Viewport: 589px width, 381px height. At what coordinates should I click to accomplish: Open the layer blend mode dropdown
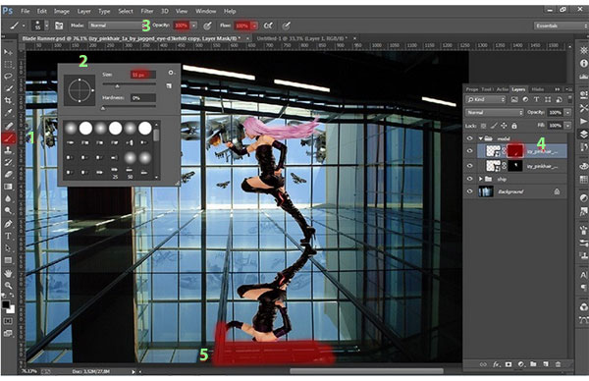tap(495, 112)
